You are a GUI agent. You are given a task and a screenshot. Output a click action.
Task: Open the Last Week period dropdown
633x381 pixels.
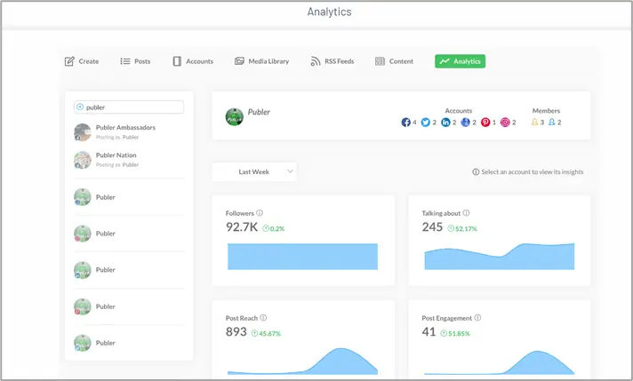(x=254, y=171)
